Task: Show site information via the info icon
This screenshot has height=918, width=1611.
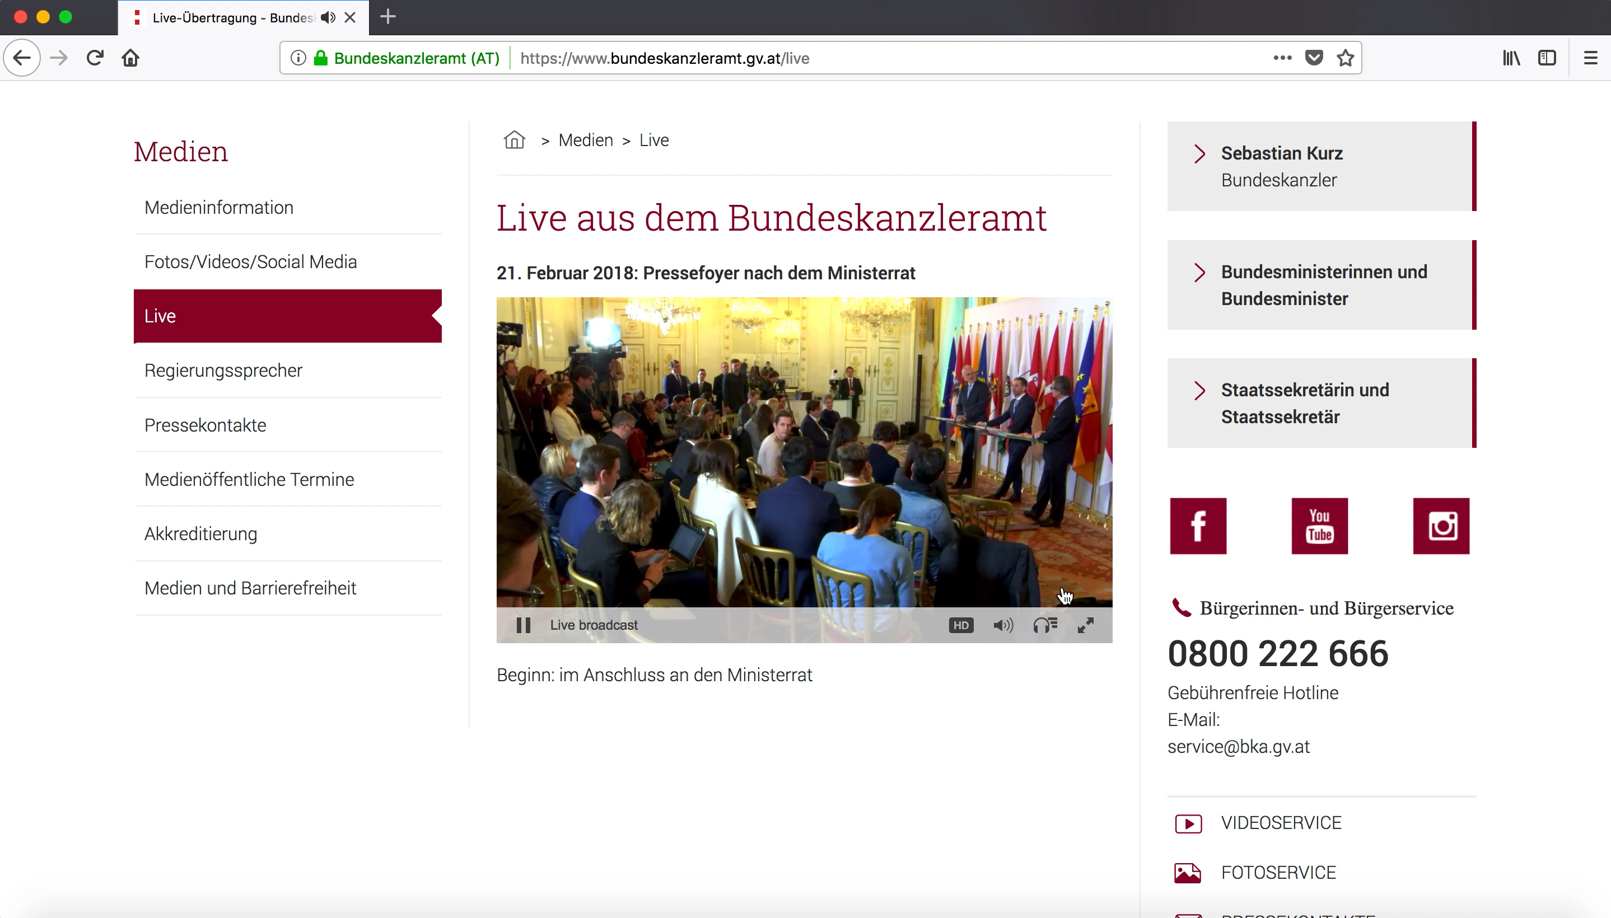Action: tap(298, 58)
